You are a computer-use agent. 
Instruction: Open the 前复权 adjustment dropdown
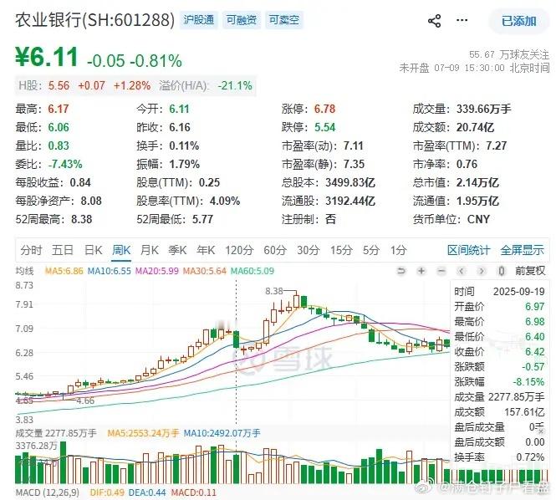[x=530, y=271]
